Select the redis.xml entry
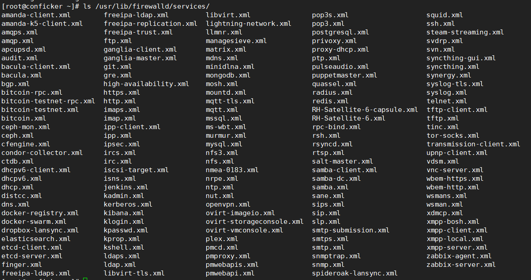The height and width of the screenshot is (280, 531). coord(330,101)
